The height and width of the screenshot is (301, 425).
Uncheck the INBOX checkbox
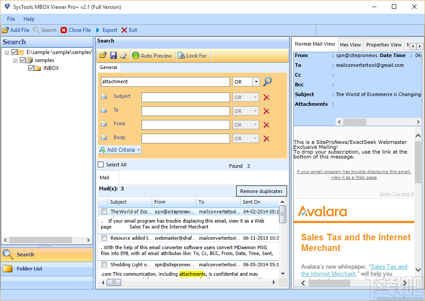tap(31, 68)
